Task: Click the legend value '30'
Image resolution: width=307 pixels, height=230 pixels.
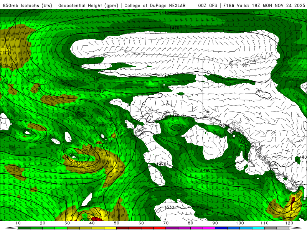Action: [x=67, y=223]
